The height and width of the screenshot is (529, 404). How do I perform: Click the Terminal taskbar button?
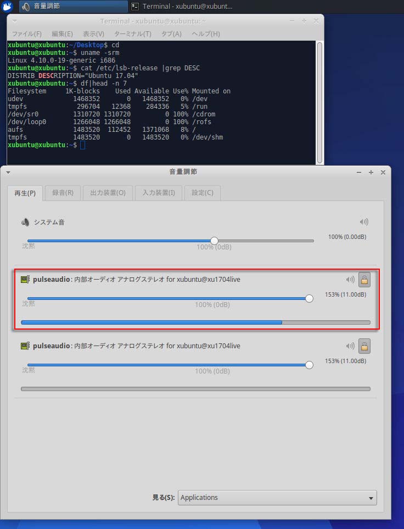click(x=182, y=6)
